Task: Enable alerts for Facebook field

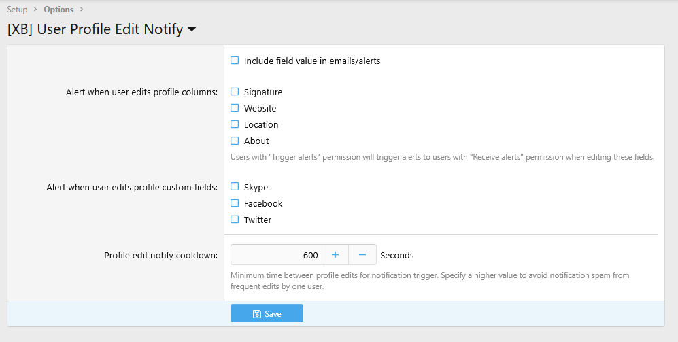Action: point(235,203)
